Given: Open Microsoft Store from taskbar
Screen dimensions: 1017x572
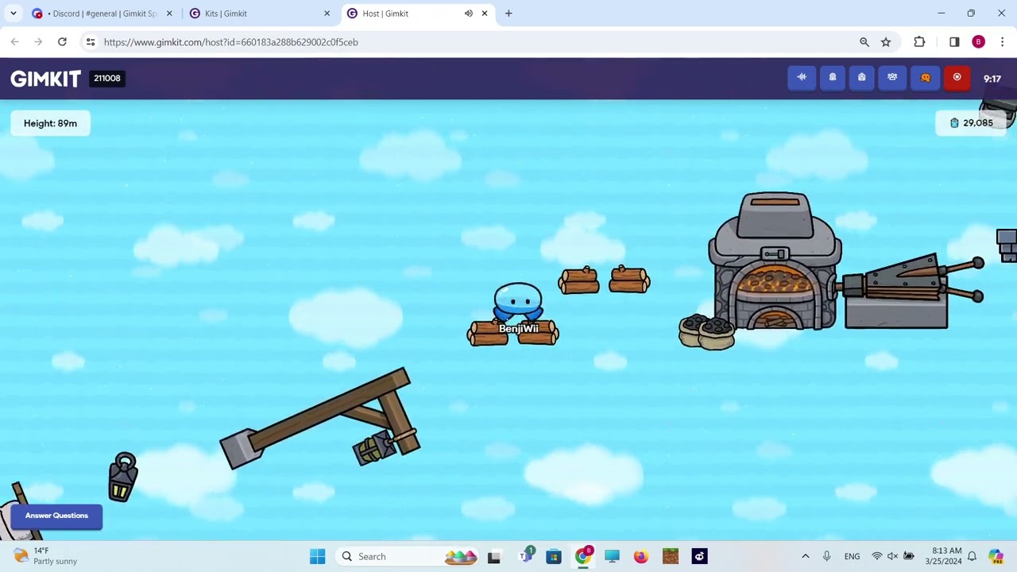Looking at the screenshot, I should 554,556.
